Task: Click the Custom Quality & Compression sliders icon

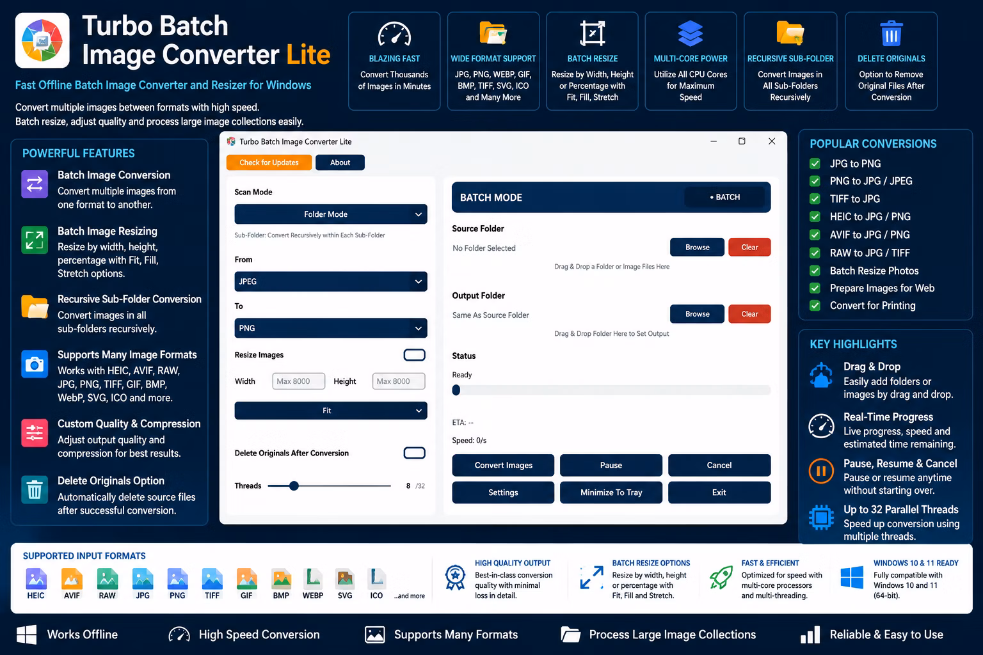Action: 35,432
